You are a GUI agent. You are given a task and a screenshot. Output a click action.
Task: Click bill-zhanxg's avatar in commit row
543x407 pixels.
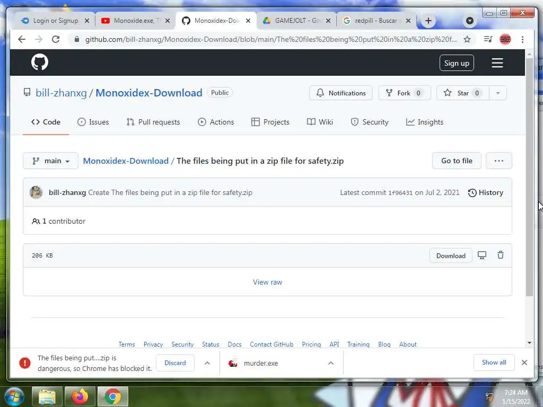click(36, 192)
